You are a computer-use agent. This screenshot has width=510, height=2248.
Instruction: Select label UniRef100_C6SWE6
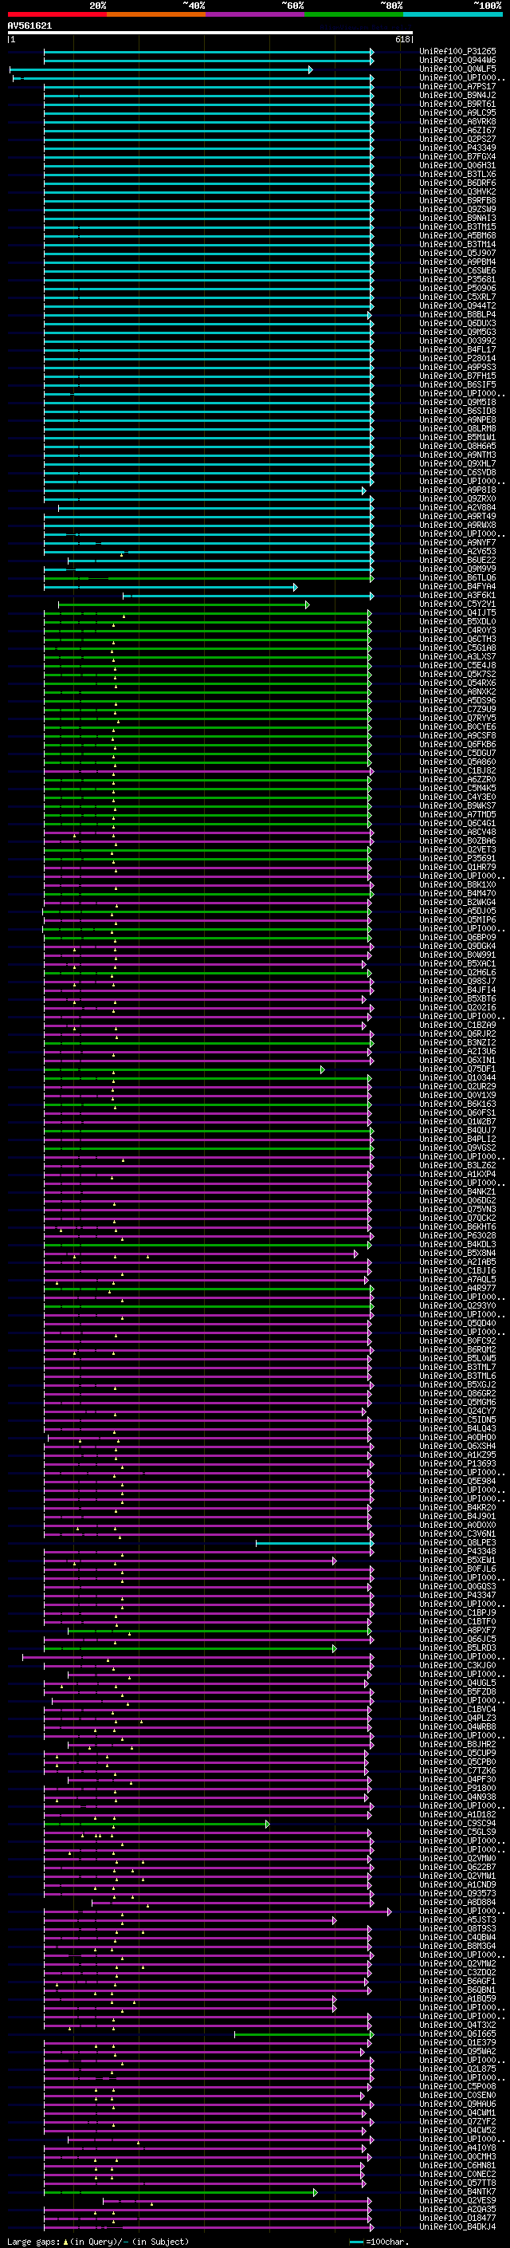tap(457, 270)
